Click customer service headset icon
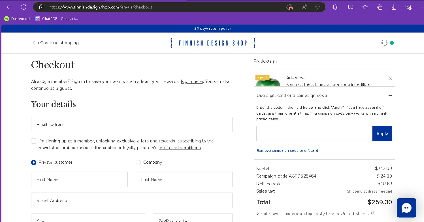This screenshot has width=424, height=222. click(x=384, y=43)
